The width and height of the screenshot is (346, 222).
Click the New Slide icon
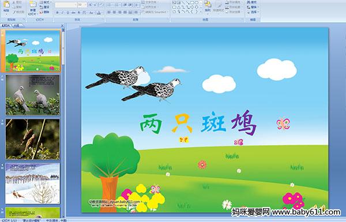[x=33, y=7]
